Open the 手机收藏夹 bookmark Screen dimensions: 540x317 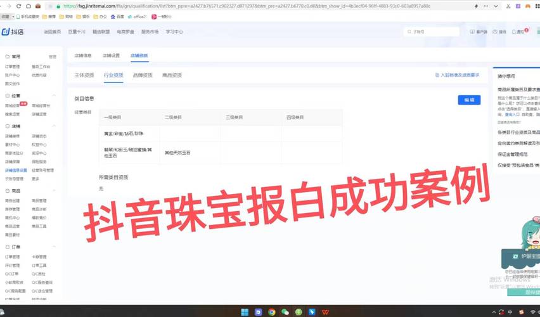(x=28, y=16)
